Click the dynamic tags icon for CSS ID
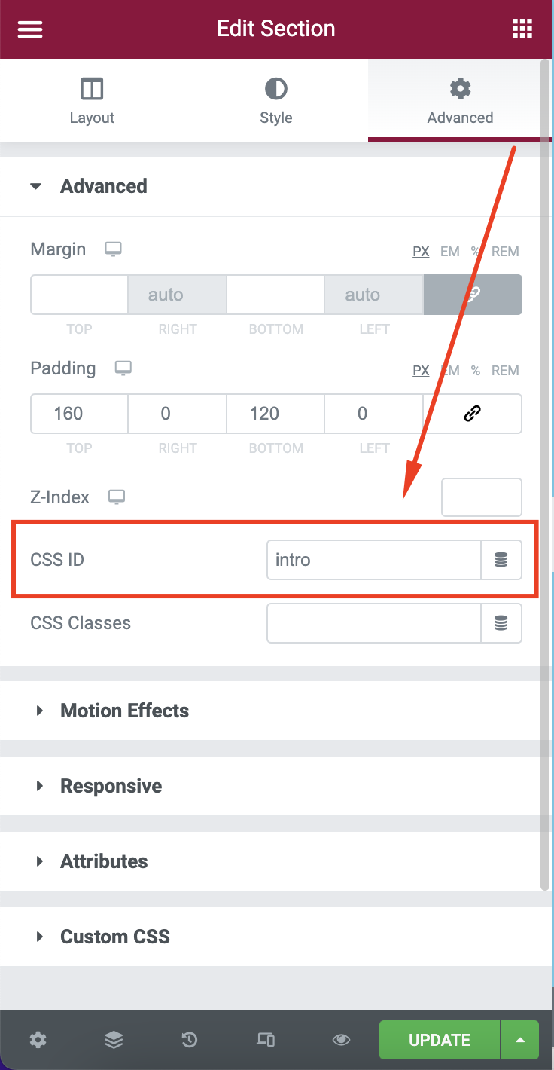Screen dimensions: 554x1070 [501, 560]
